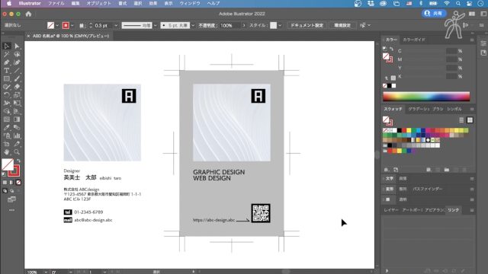This screenshot has width=488, height=274.
Task: Select the Symbol Sprayer tool
Action: 7,135
